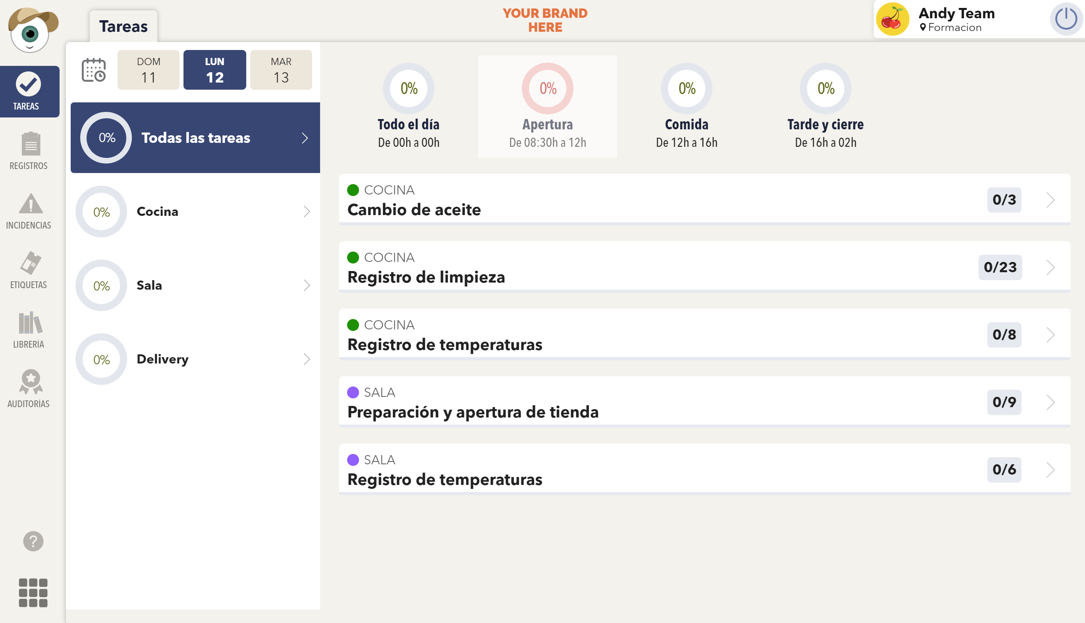The image size is (1085, 623).
Task: Open the Auditorías badge icon
Action: point(30,382)
